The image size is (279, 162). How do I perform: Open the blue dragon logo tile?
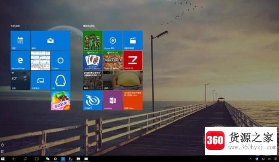pos(92,101)
